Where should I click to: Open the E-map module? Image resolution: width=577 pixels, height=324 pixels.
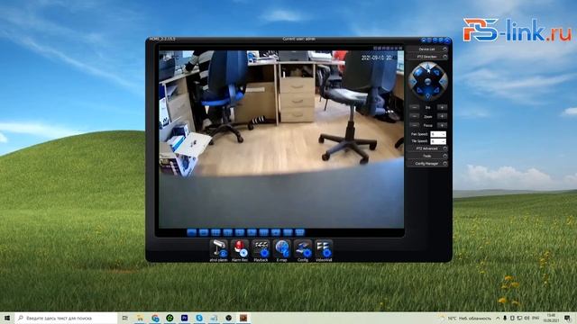click(281, 250)
